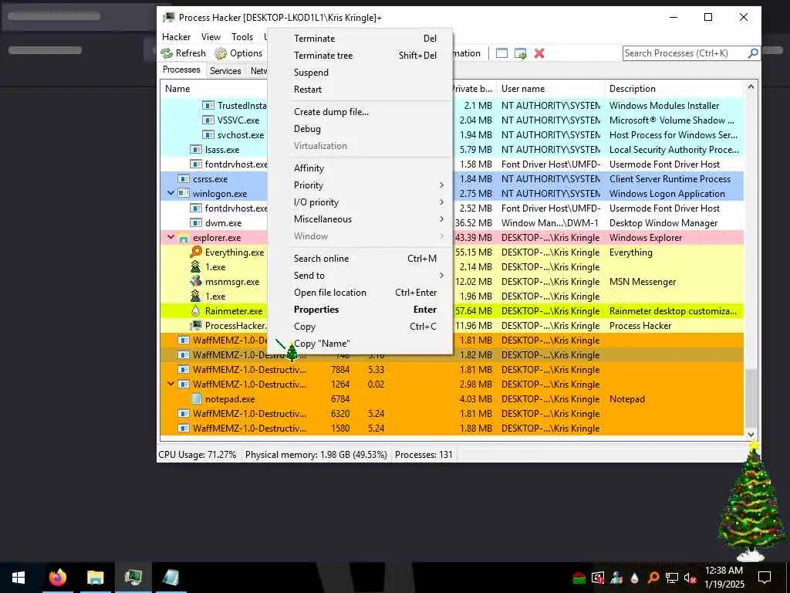Click the MSN Messenger tray icon
Screen dimensions: 790x593
616,578
